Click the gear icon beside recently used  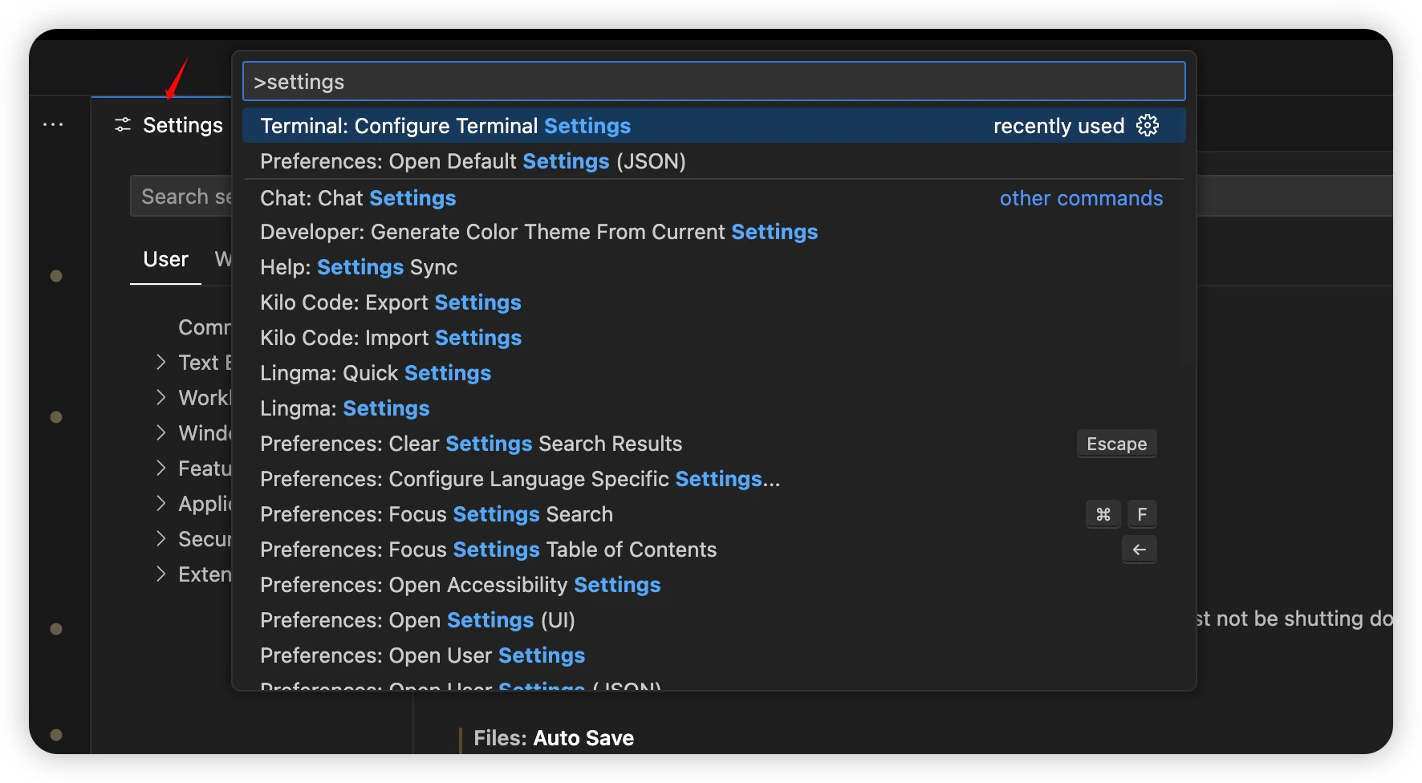tap(1147, 125)
